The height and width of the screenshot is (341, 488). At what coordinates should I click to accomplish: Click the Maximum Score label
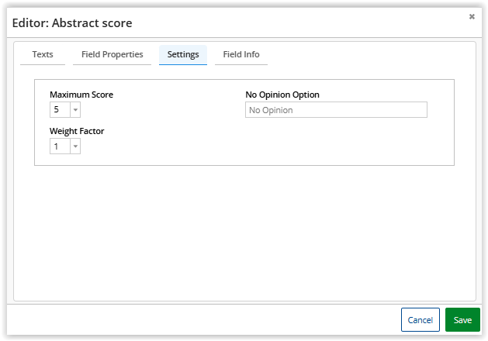point(81,95)
